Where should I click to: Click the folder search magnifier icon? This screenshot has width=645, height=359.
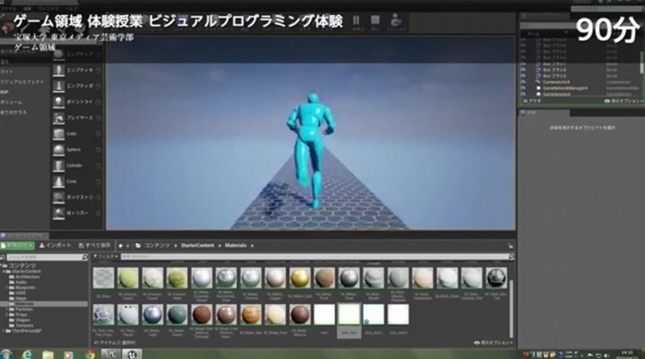(85, 257)
